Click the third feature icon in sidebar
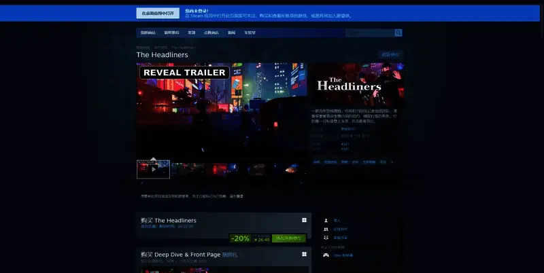This screenshot has height=273, width=544. 326,238
